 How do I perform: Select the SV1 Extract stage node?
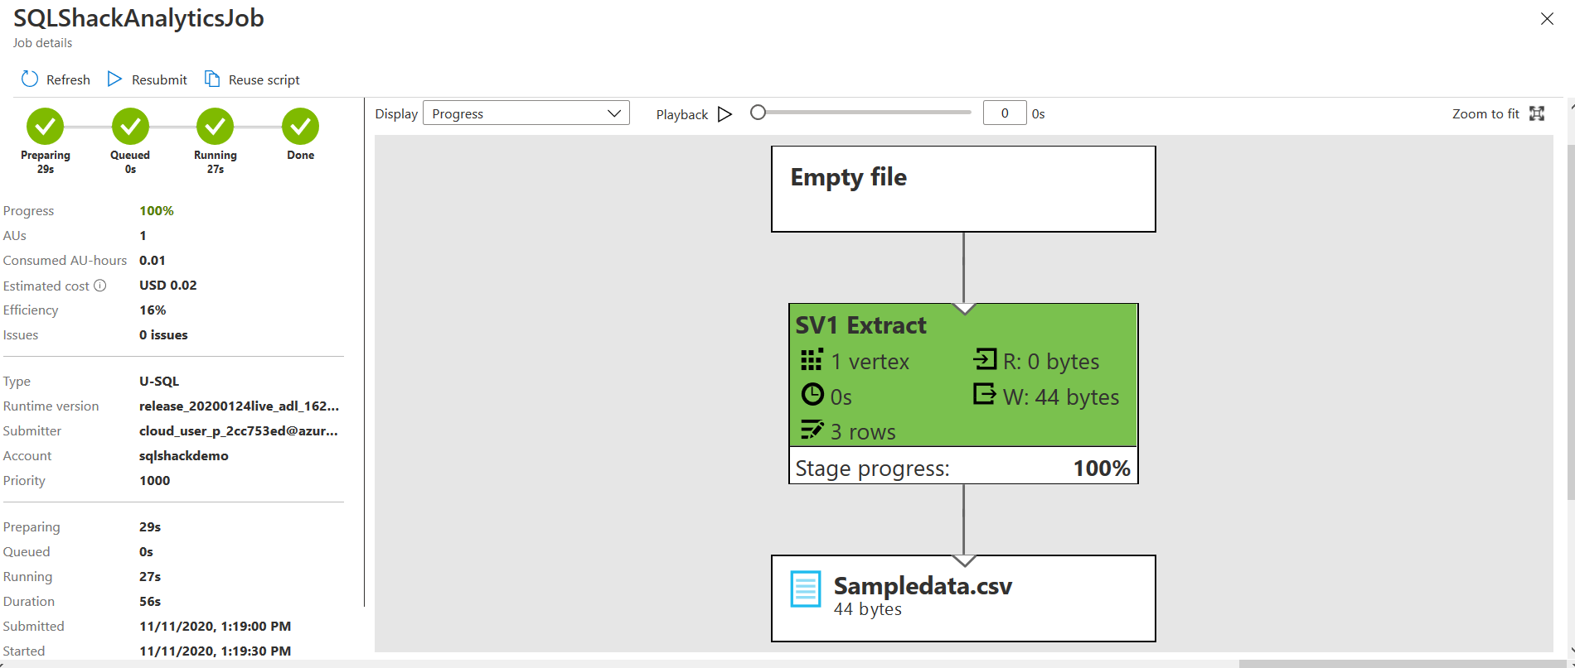coord(963,377)
